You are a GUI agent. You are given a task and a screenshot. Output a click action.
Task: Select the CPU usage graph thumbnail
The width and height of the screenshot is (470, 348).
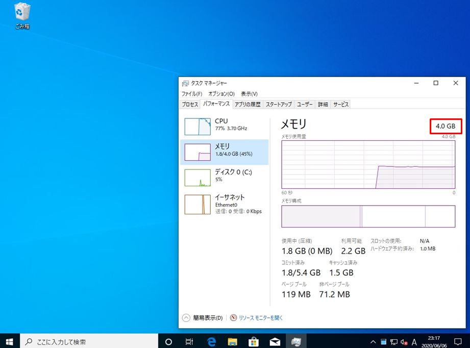(x=197, y=127)
